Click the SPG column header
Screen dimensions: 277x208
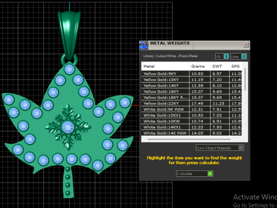pyautogui.click(x=235, y=66)
